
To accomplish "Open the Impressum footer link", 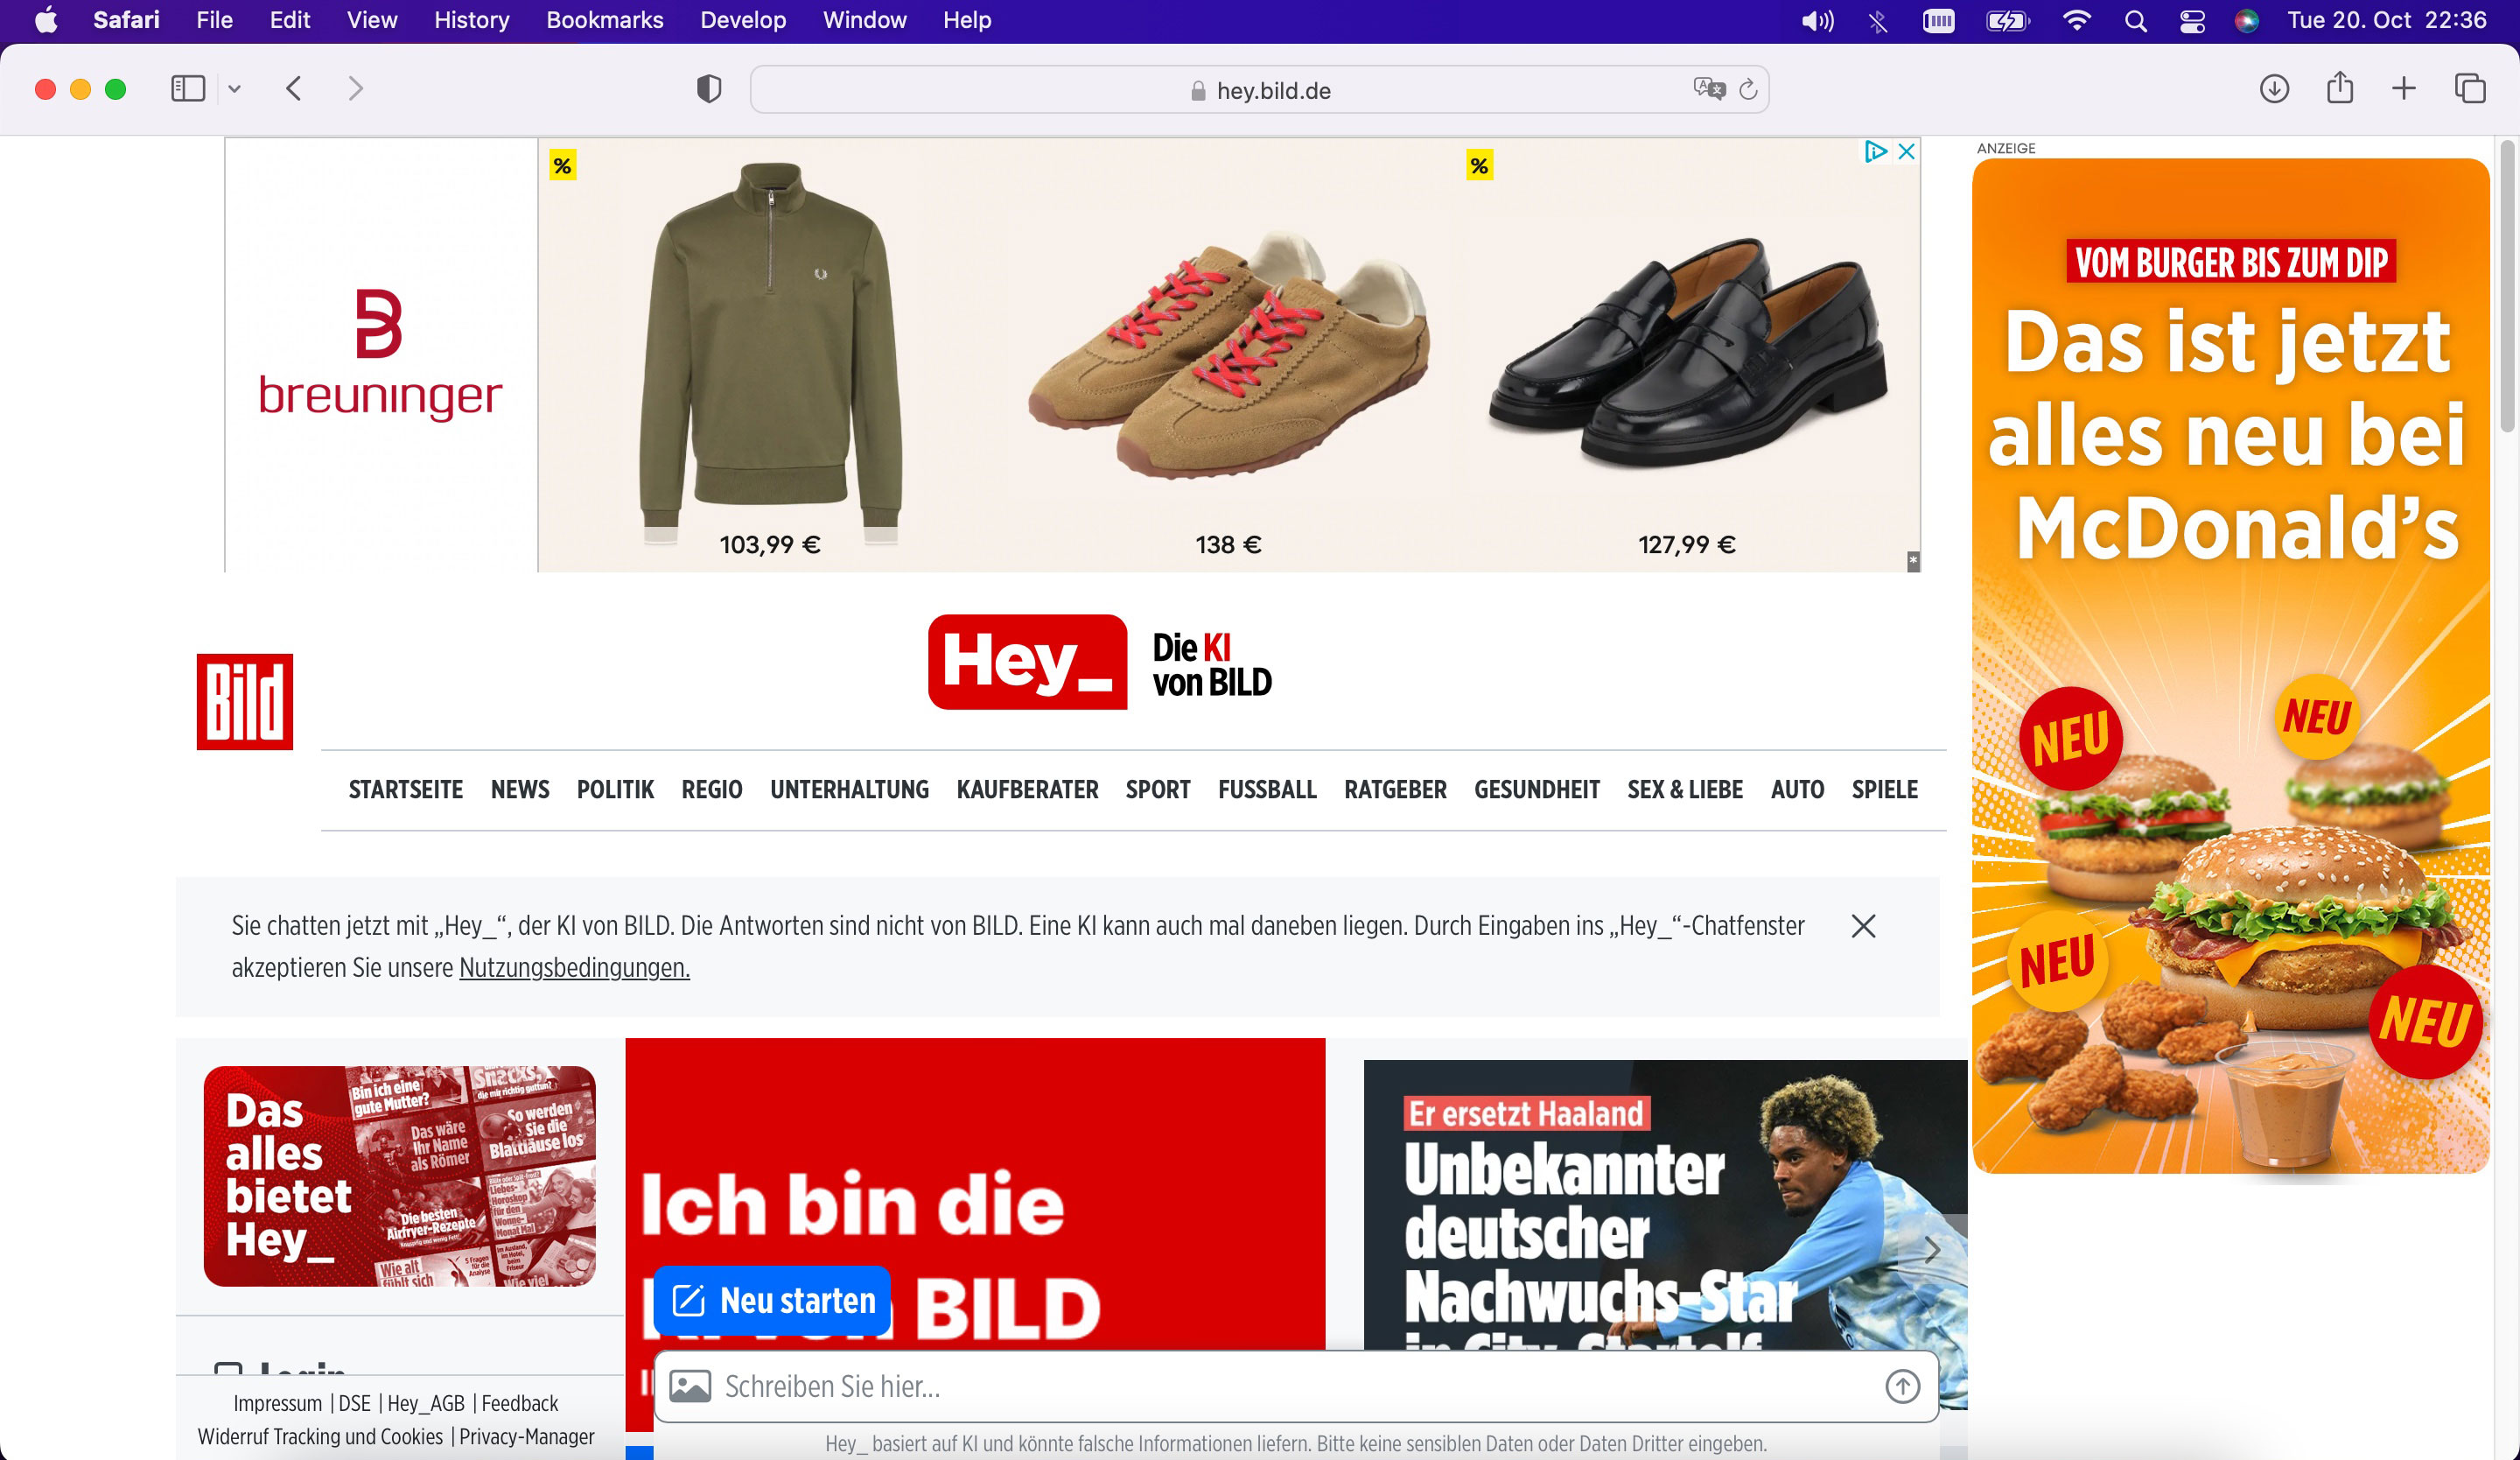I will [278, 1403].
